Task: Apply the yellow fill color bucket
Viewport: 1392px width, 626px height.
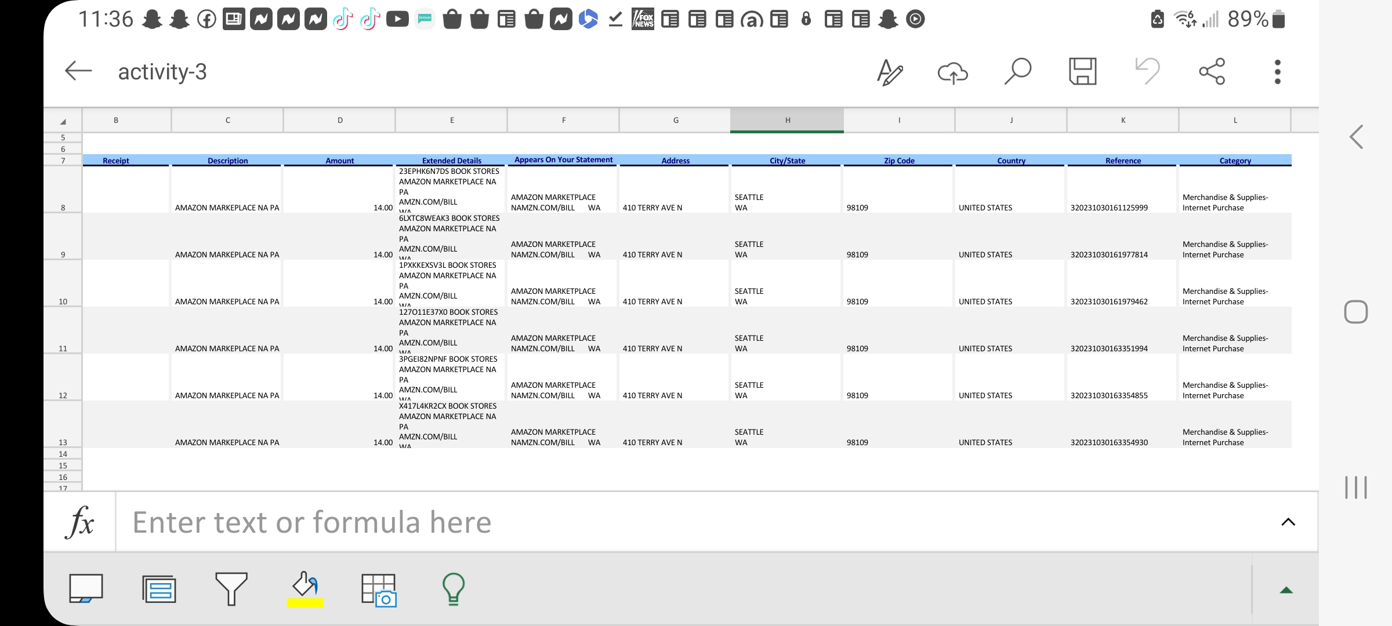Action: pyautogui.click(x=305, y=589)
